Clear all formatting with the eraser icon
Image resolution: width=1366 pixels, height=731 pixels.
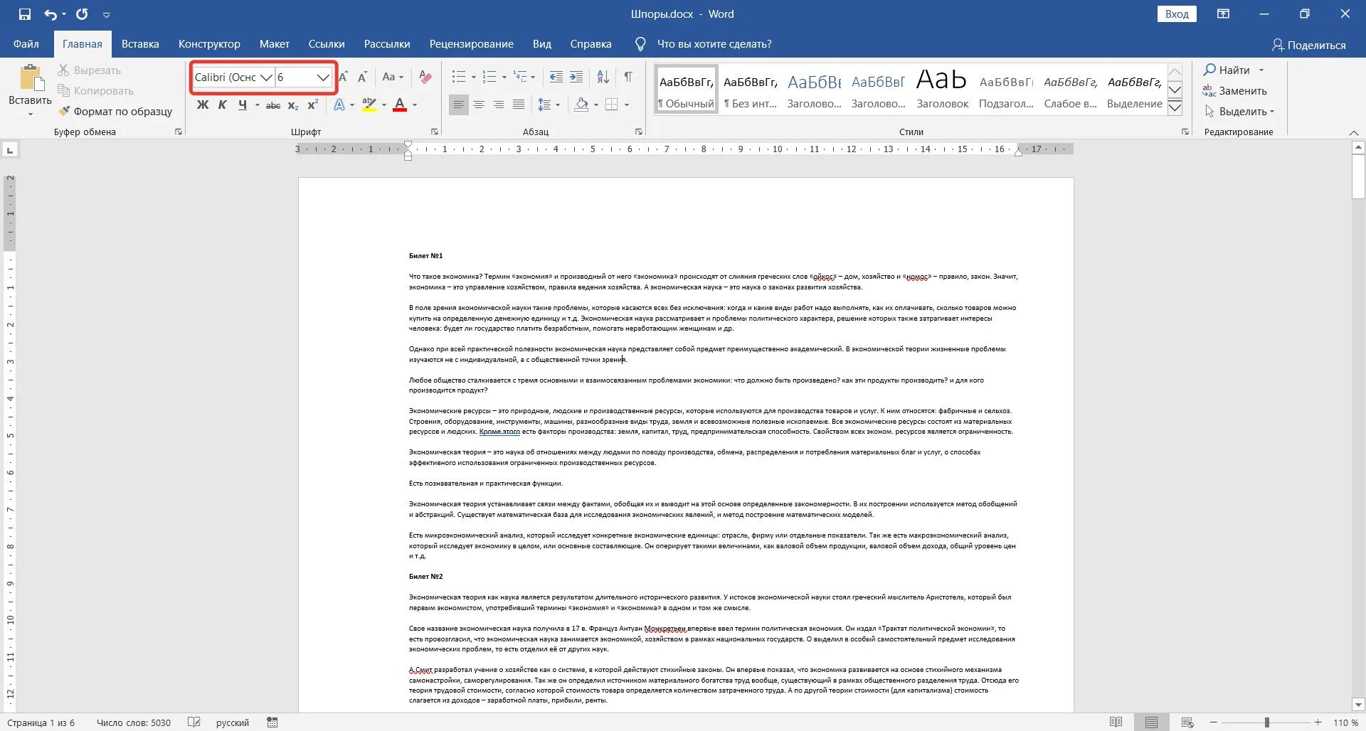point(425,77)
